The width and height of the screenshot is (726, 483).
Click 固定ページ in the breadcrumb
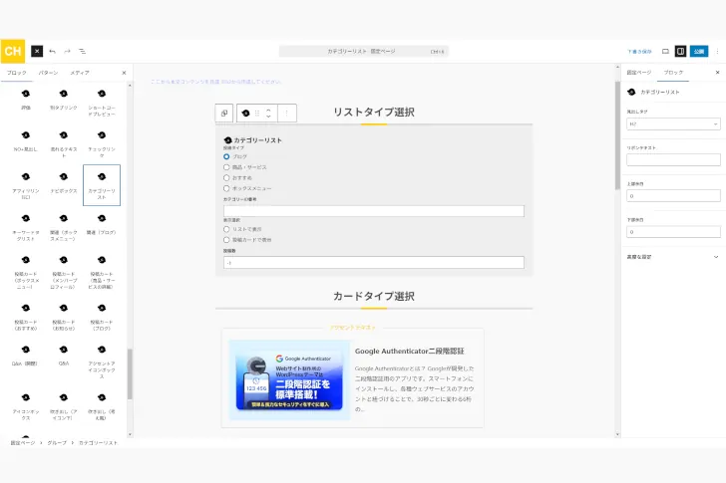pyautogui.click(x=23, y=443)
